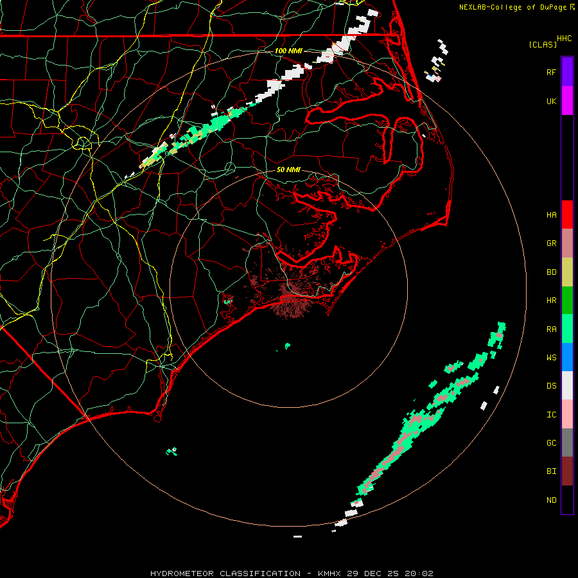The image size is (578, 578).
Task: Click the 'HA' legend label
Action: 551,215
